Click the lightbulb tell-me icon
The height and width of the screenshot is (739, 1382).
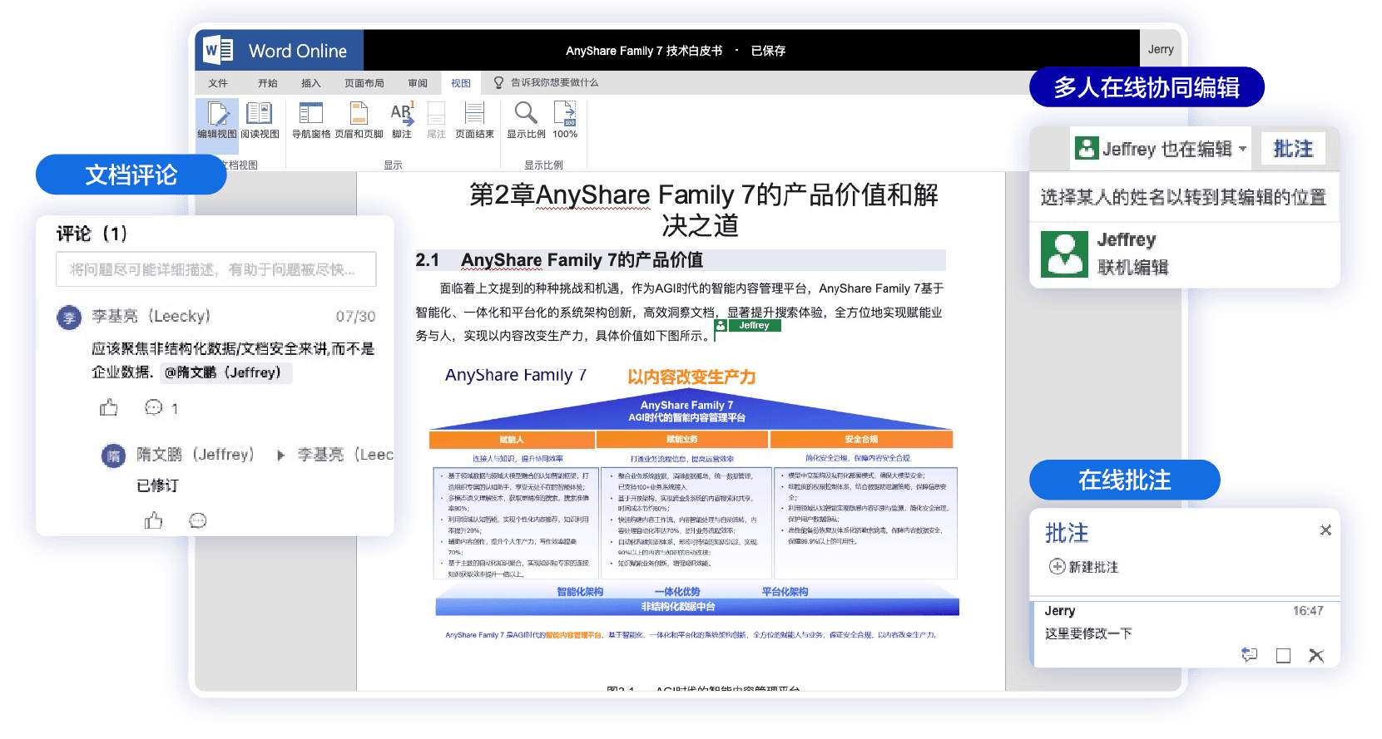pyautogui.click(x=498, y=82)
